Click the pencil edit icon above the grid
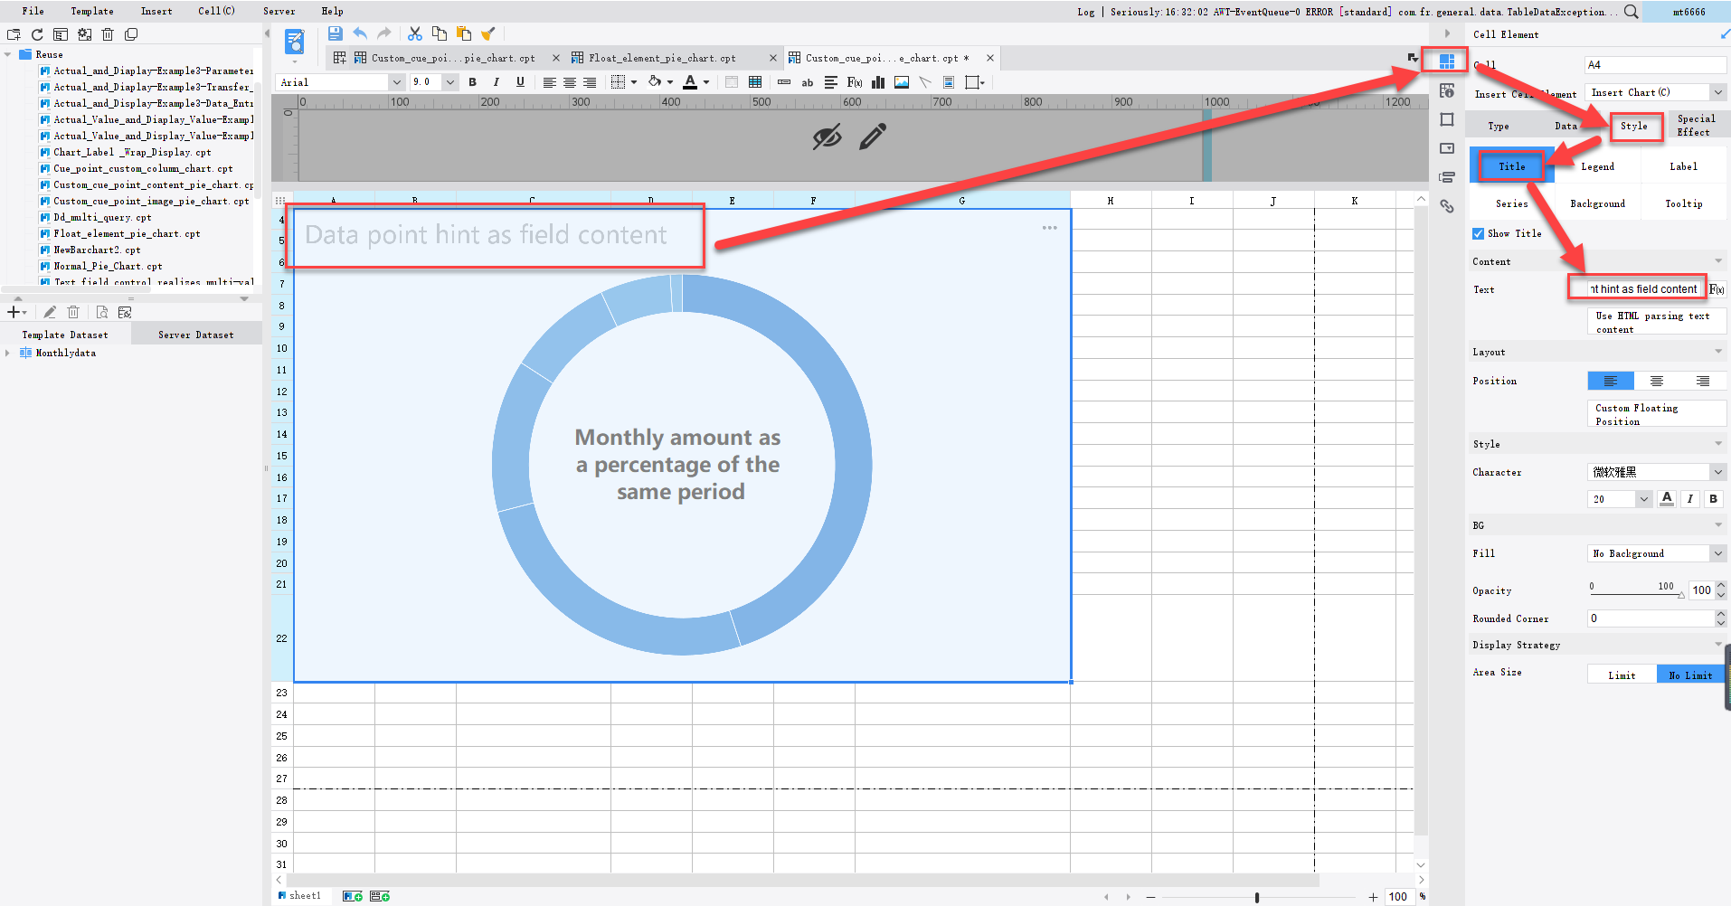Image resolution: width=1731 pixels, height=906 pixels. pos(873,137)
